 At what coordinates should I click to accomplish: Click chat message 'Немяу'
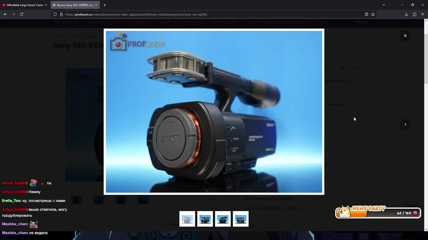coord(34,192)
